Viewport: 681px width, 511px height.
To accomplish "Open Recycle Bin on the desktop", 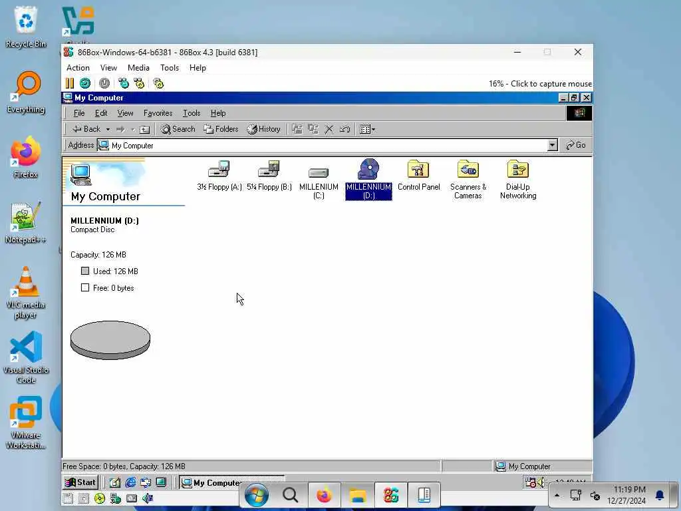I will click(26, 27).
